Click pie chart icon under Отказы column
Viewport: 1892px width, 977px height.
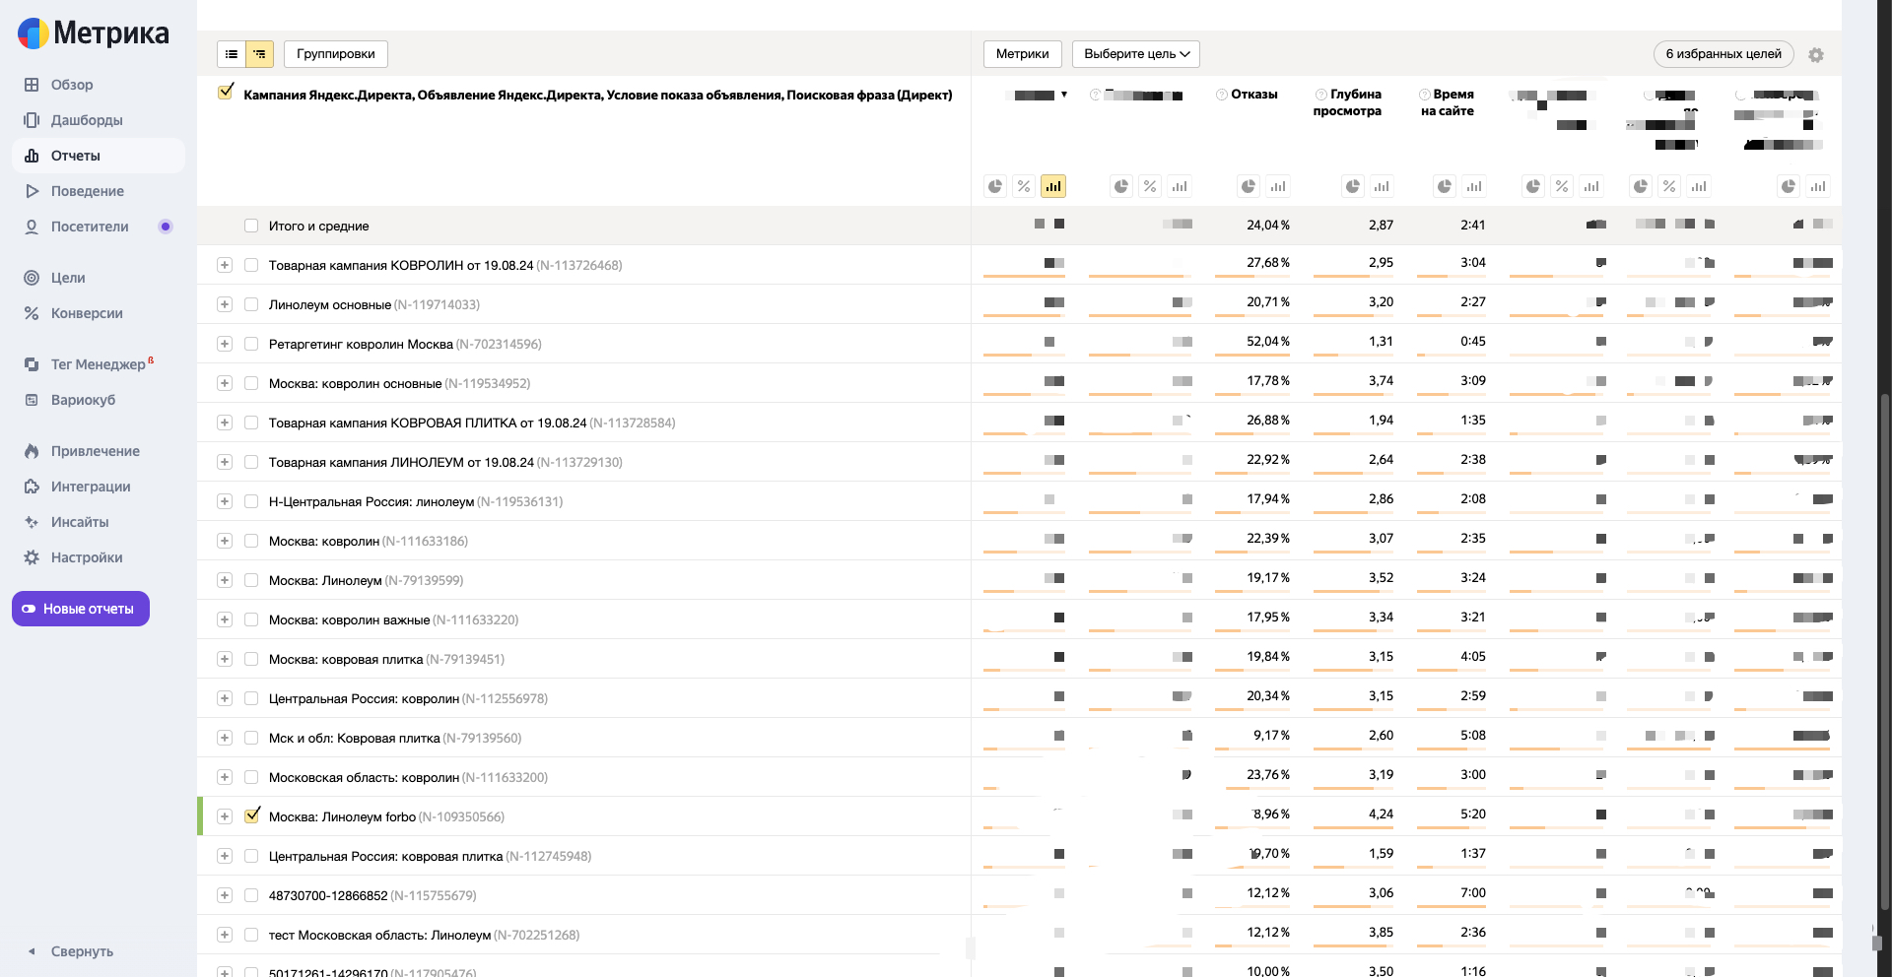[x=1249, y=186]
